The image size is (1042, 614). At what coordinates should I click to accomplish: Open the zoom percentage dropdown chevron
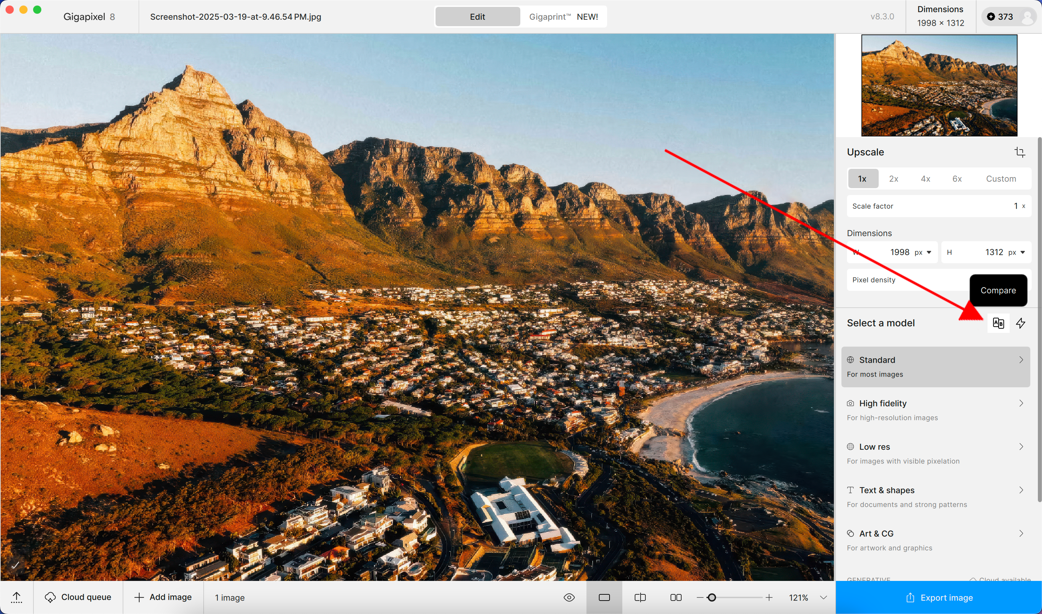(x=824, y=597)
